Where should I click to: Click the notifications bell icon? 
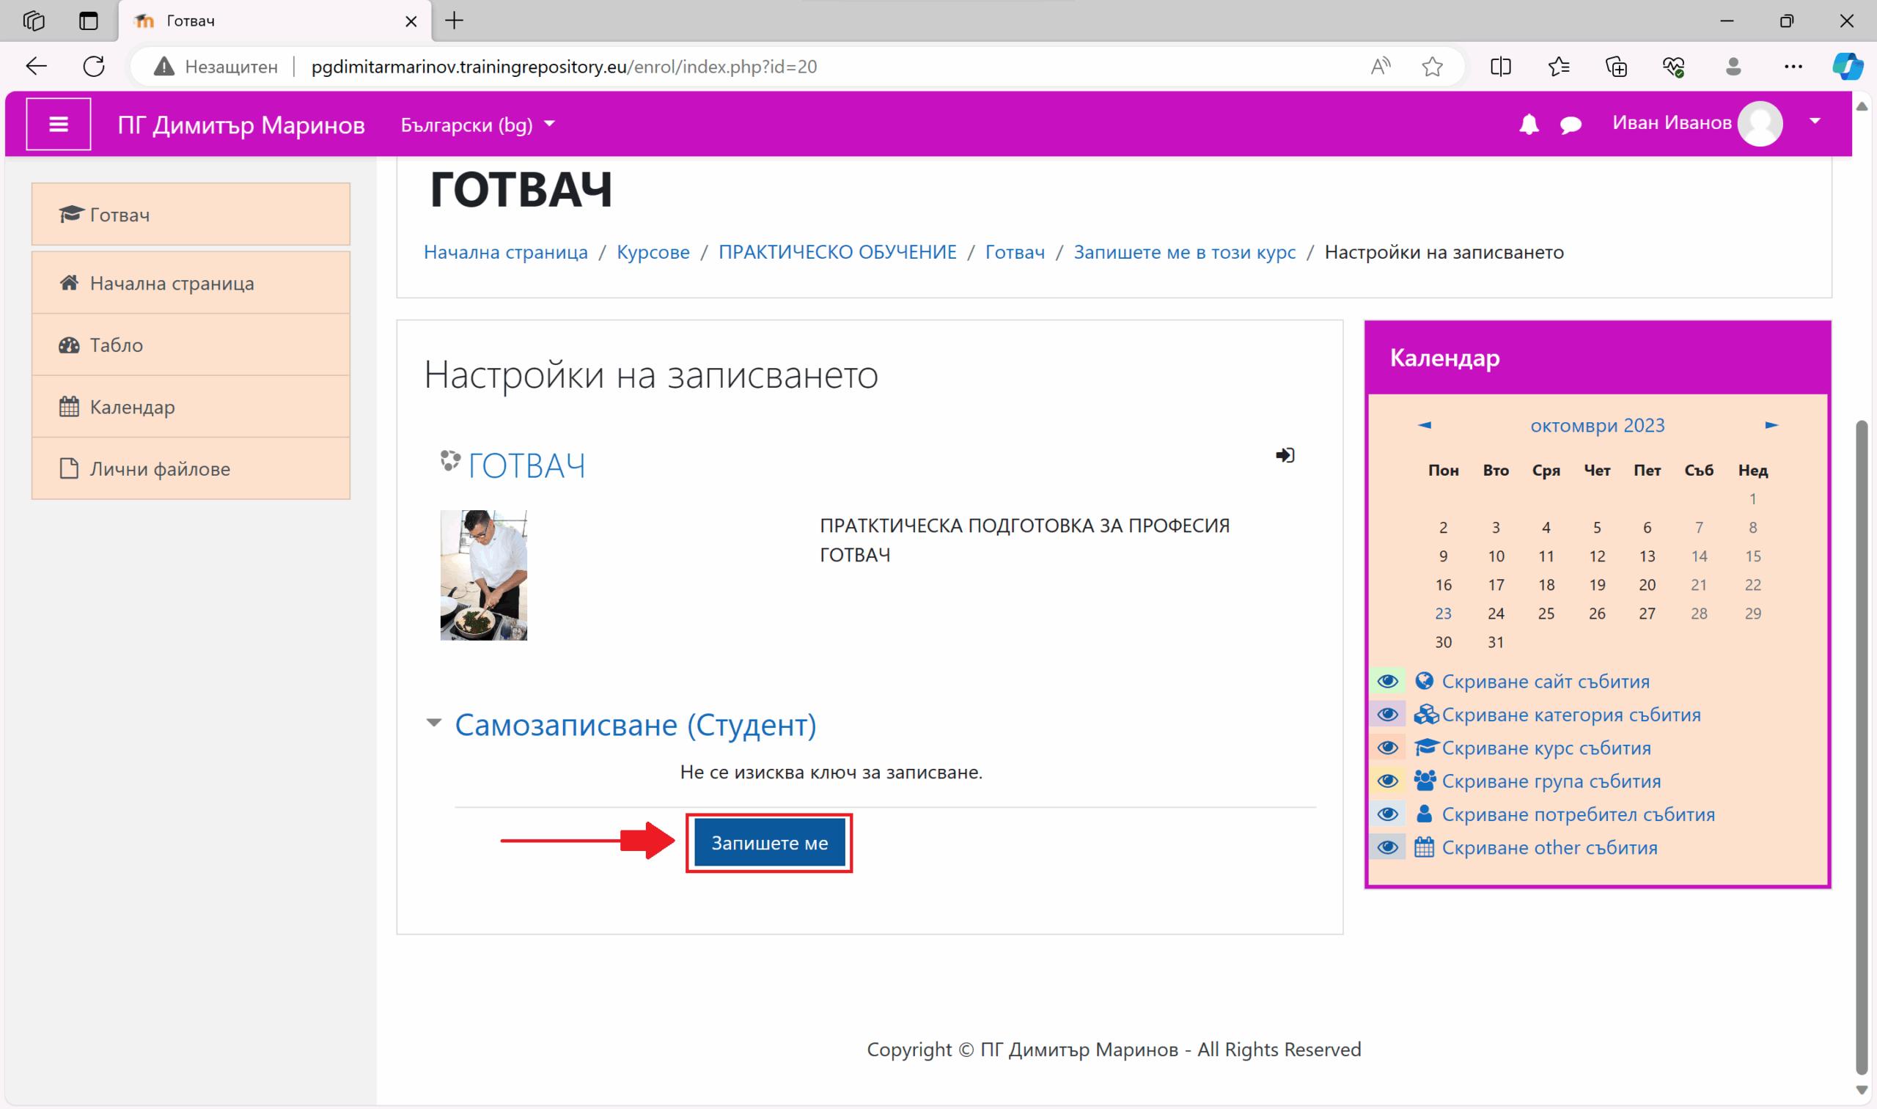[x=1529, y=124]
